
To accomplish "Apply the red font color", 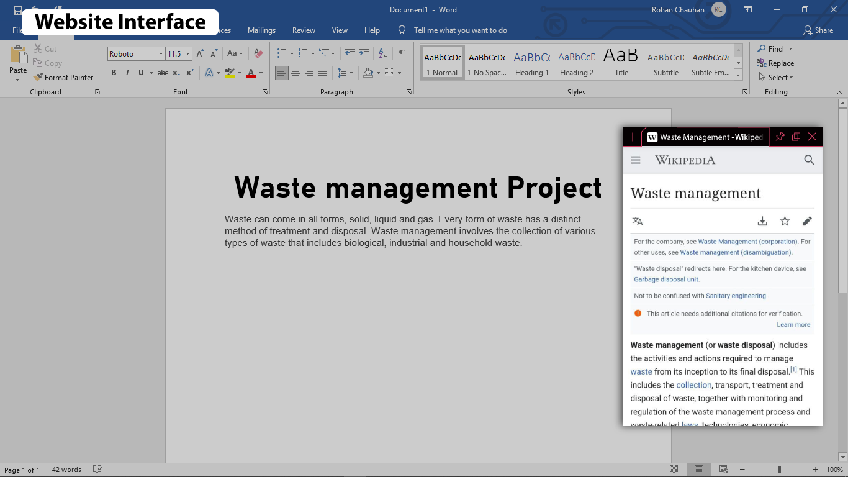I will tap(251, 73).
